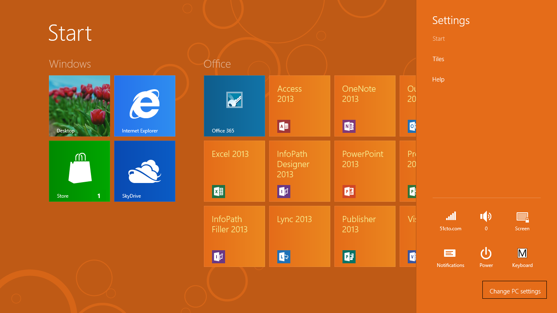Launch Excel 2013 from the Office group
The height and width of the screenshot is (313, 557).
point(234,171)
